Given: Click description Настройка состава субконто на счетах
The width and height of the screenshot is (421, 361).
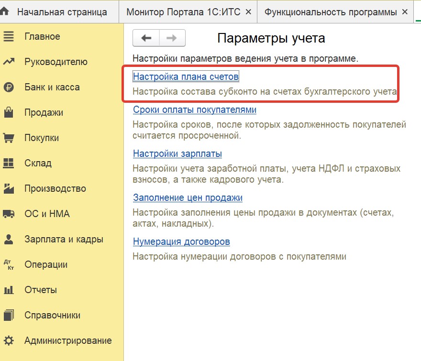Looking at the screenshot, I should [x=265, y=91].
